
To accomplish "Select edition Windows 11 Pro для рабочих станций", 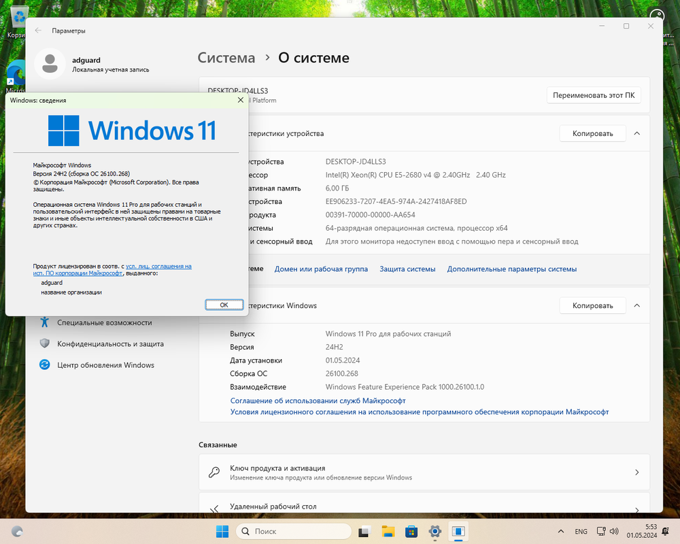I will tap(388, 334).
